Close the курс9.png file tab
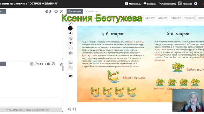This screenshot has height=114, width=204. coord(180,18)
